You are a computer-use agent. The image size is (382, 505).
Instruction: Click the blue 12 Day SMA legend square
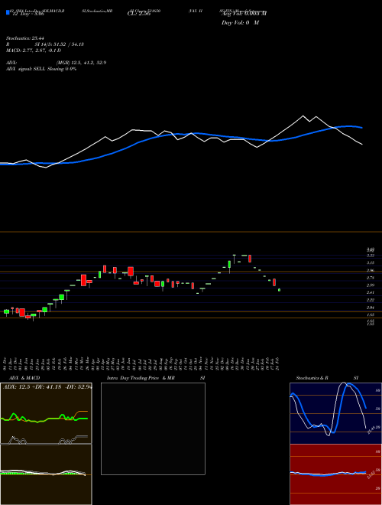[8, 12]
